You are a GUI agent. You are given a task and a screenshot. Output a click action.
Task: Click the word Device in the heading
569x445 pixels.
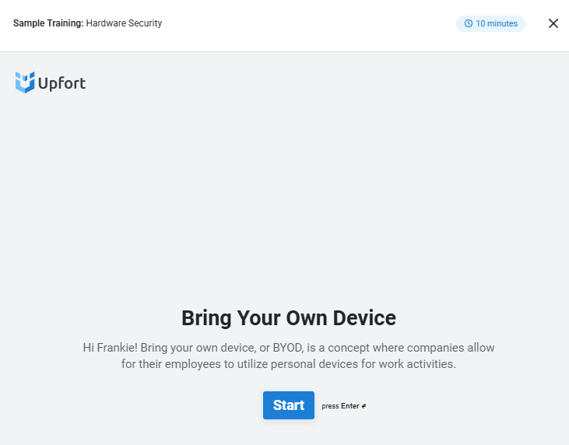pyautogui.click(x=364, y=318)
